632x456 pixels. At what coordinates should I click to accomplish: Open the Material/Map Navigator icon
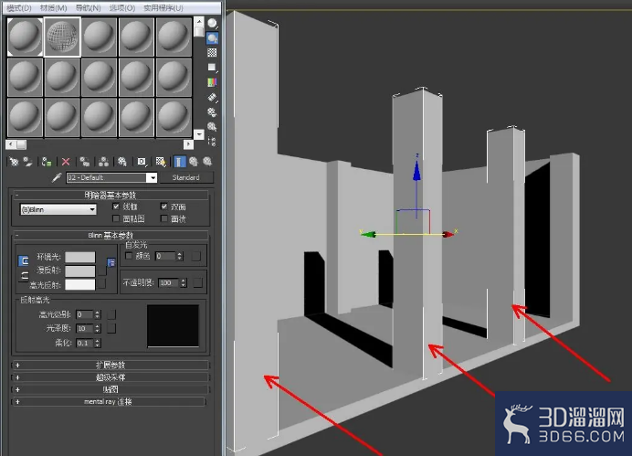point(212,141)
